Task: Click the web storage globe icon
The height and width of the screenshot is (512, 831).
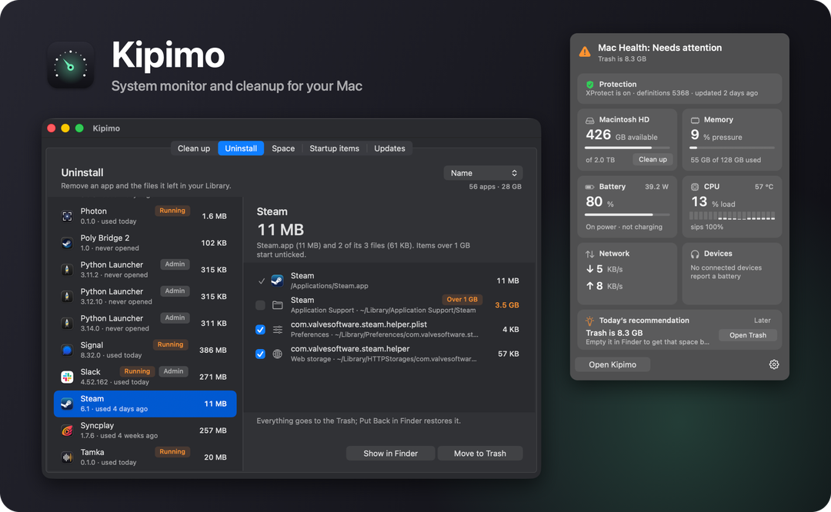Action: tap(277, 354)
